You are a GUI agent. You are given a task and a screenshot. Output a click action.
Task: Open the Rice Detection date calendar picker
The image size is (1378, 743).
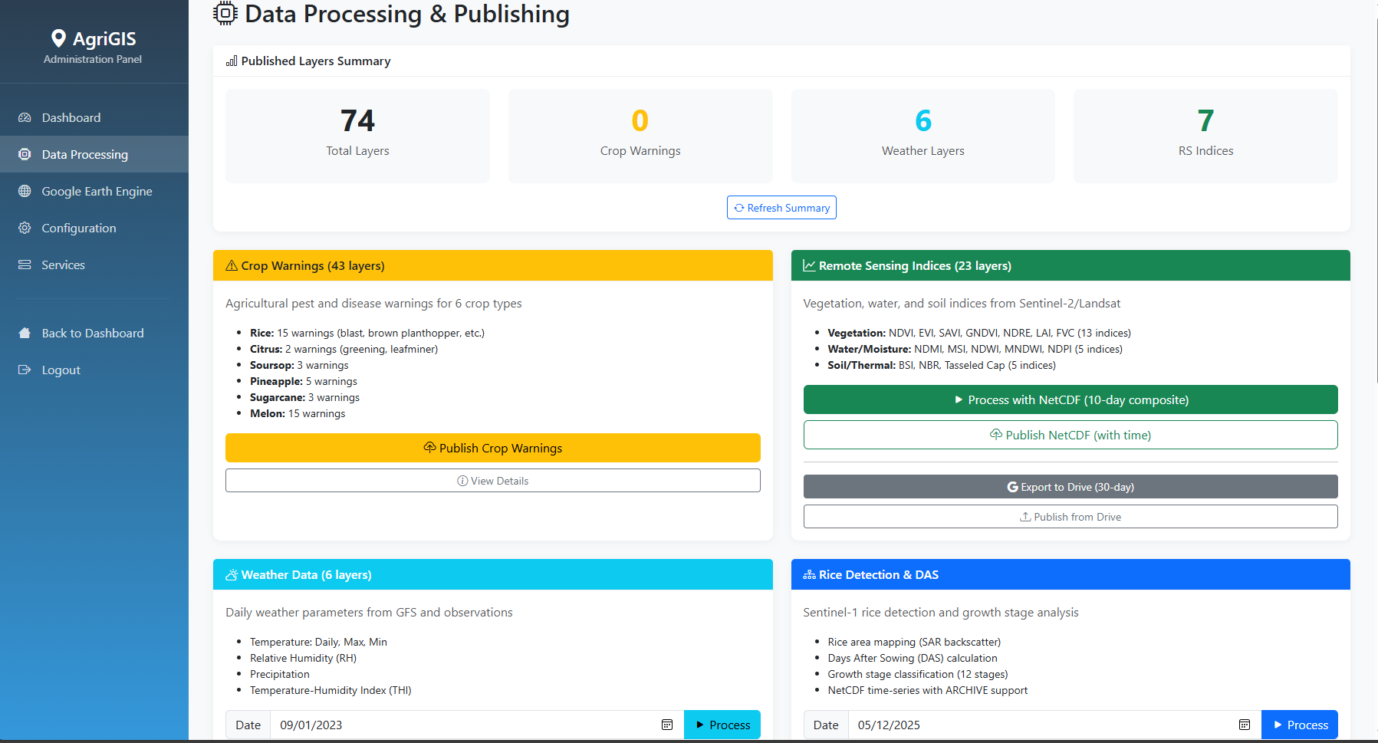[x=1245, y=725]
